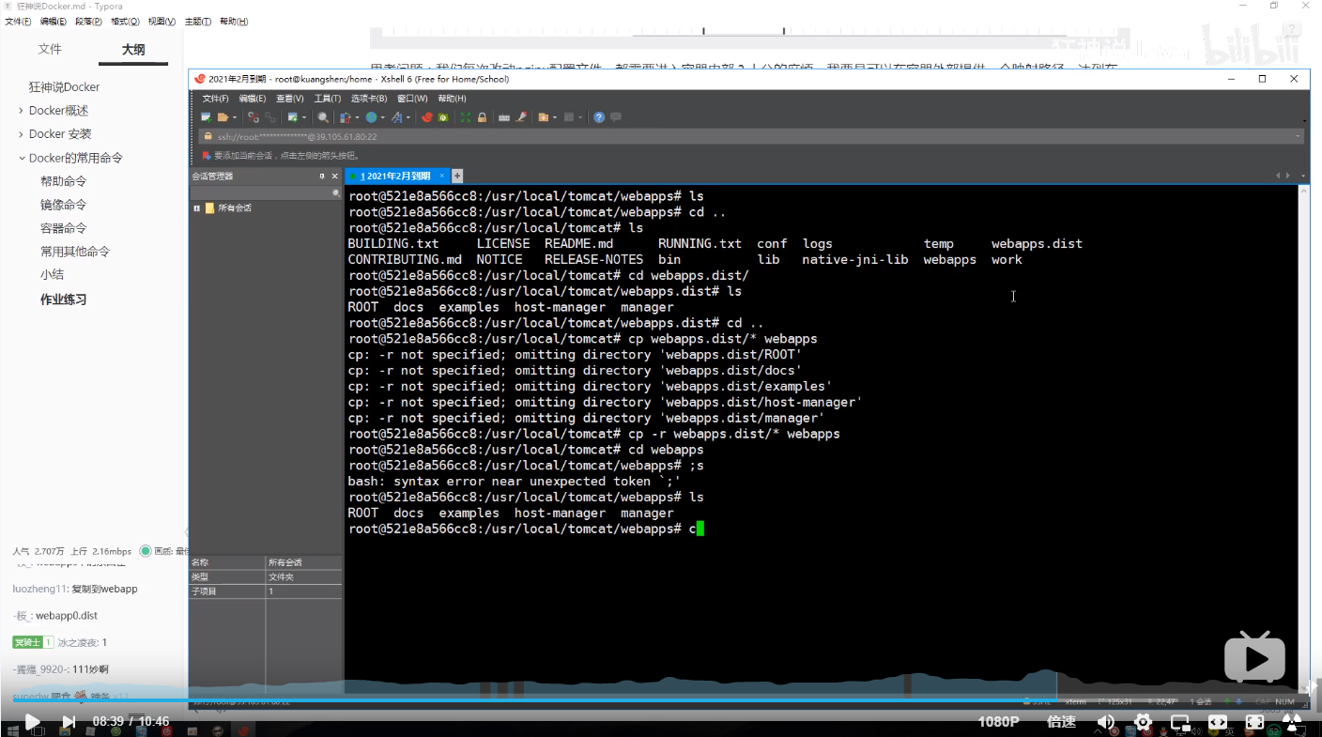Click the keyboard key-mapping icon in Xshell
The image size is (1322, 737).
[x=504, y=117]
